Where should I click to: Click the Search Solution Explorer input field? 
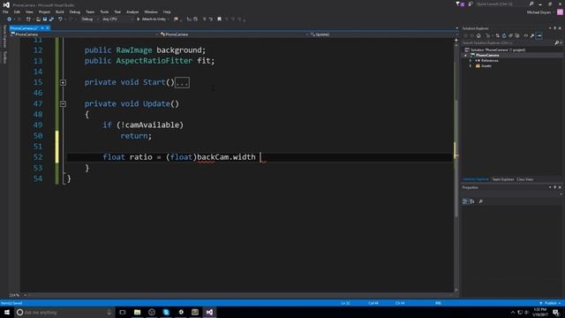508,43
